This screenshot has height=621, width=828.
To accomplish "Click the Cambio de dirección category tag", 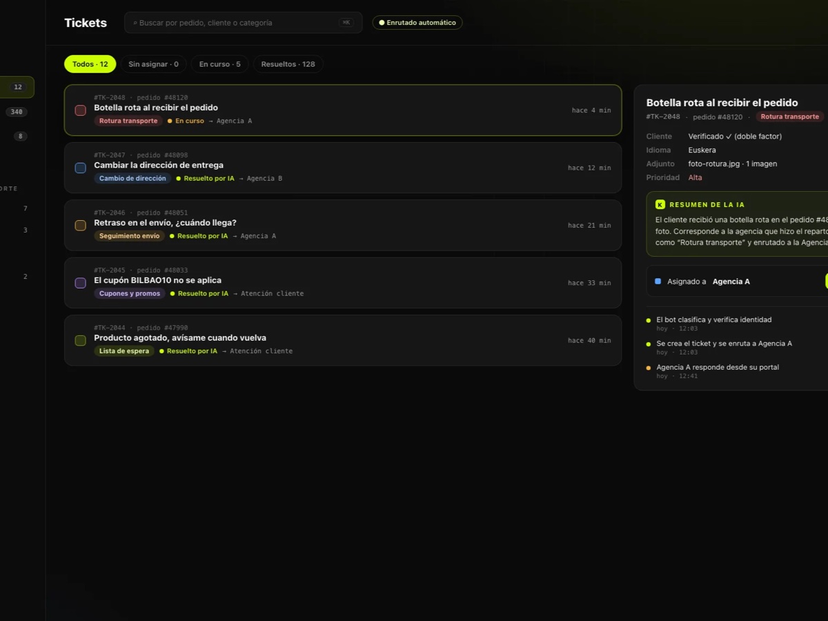I will click(132, 178).
